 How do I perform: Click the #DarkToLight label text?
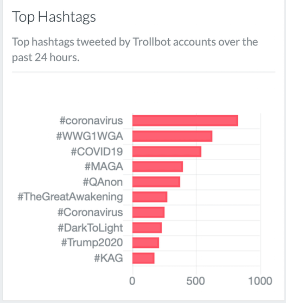point(90,228)
